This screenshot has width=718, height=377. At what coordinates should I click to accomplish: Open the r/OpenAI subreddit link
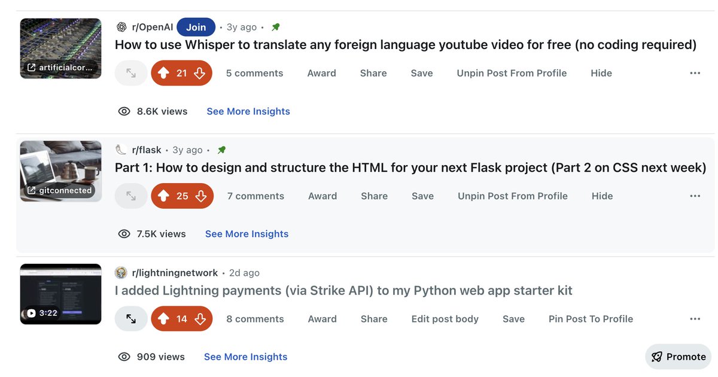(x=152, y=27)
